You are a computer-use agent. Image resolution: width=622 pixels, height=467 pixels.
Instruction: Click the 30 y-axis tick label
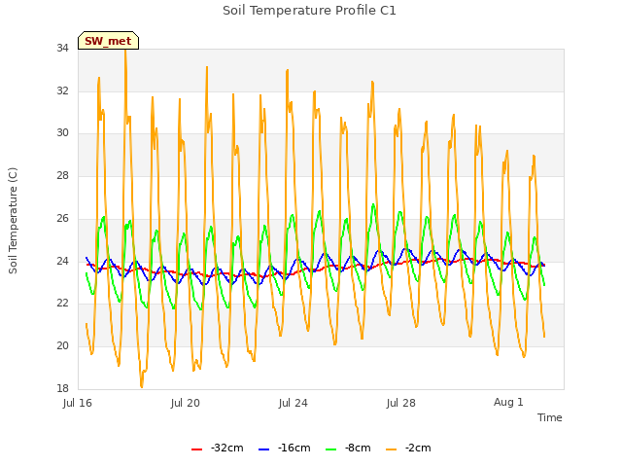pyautogui.click(x=62, y=132)
